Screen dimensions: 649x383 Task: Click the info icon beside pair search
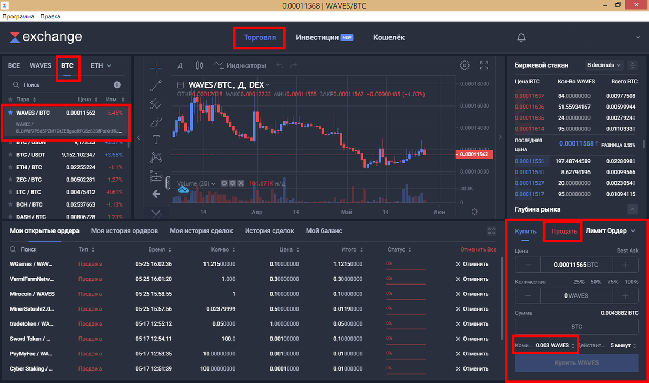[117, 85]
